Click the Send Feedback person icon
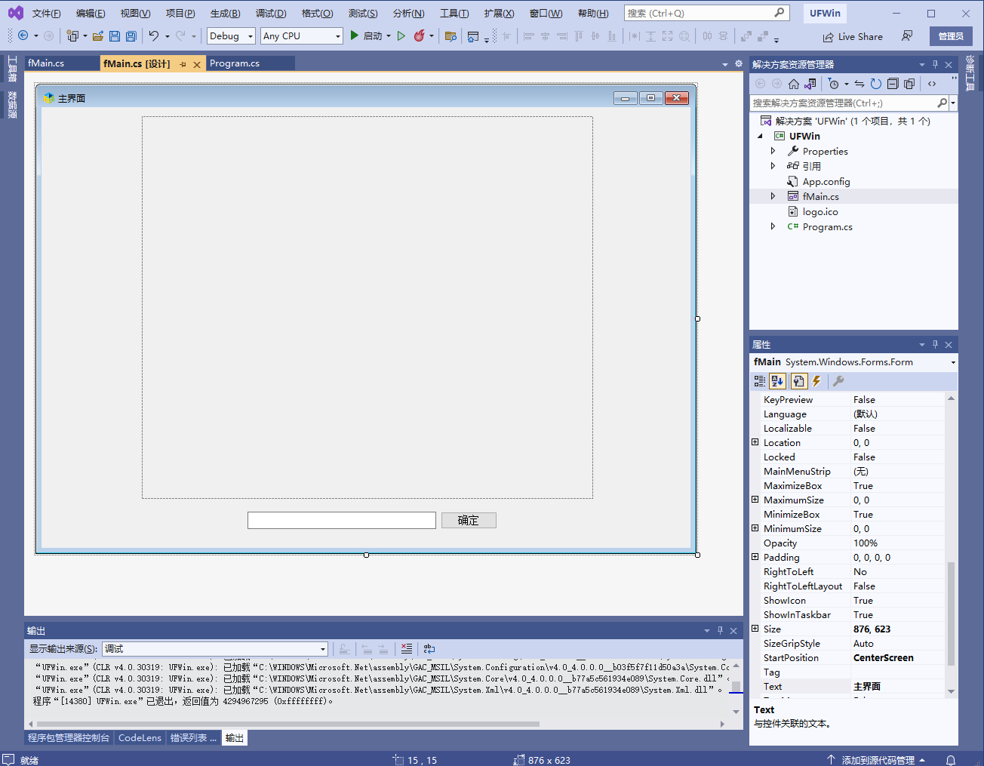 coord(907,35)
